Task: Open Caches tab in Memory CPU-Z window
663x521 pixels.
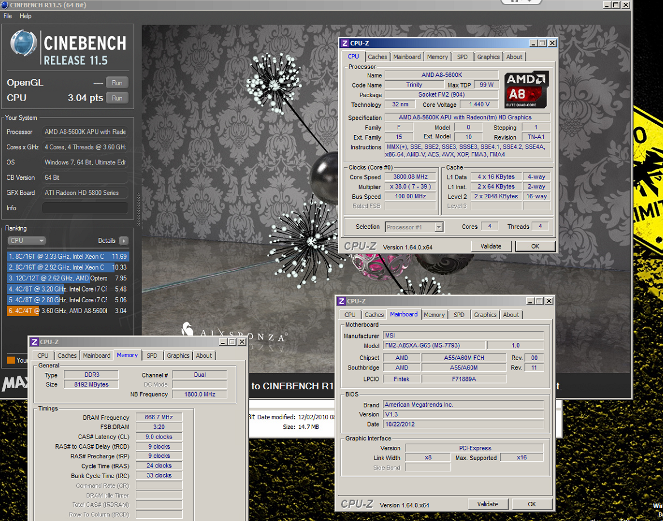Action: coord(67,356)
